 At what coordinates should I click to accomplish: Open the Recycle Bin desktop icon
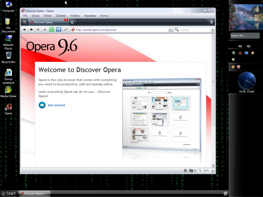click(x=8, y=58)
